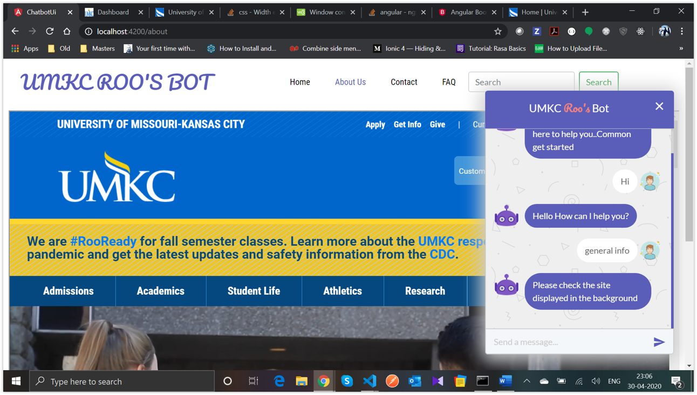This screenshot has height=395, width=697.
Task: Open the 'Tutorial: Rasa Basics' bookmark
Action: (x=490, y=49)
